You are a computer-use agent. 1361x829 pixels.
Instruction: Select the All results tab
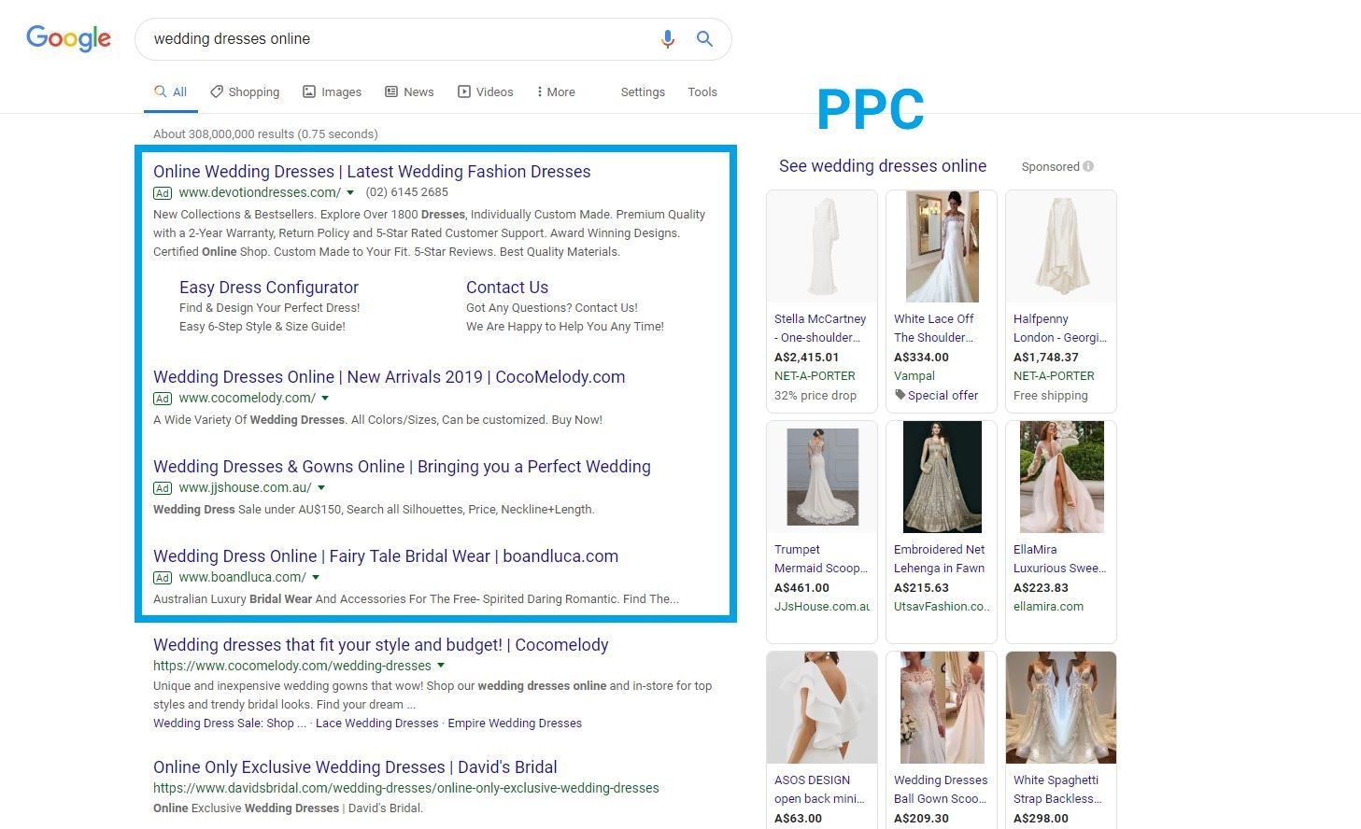tap(171, 91)
